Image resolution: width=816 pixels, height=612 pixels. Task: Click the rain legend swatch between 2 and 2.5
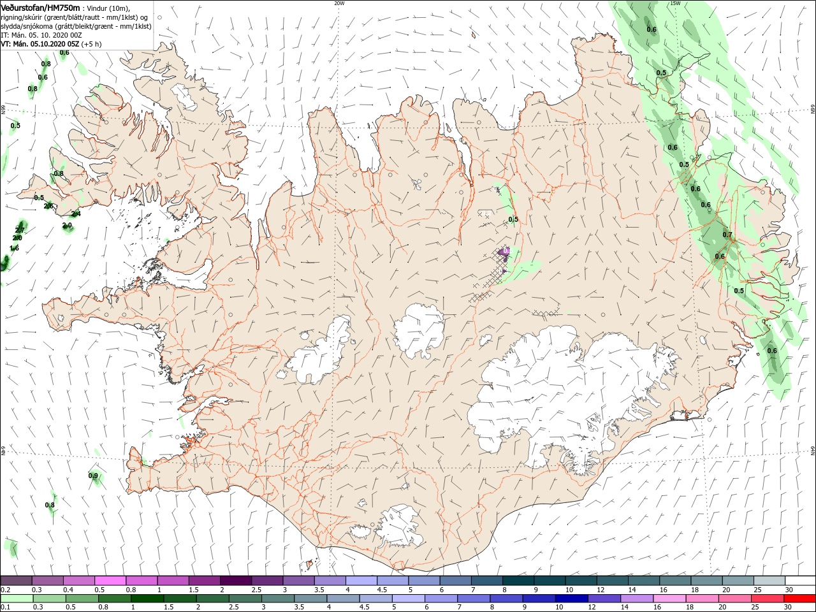tap(212, 599)
